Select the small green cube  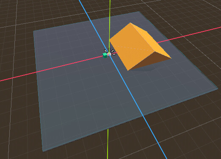point(105,56)
